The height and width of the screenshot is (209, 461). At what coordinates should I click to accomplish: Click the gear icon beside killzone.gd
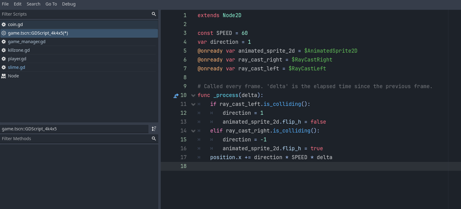[x=4, y=50]
